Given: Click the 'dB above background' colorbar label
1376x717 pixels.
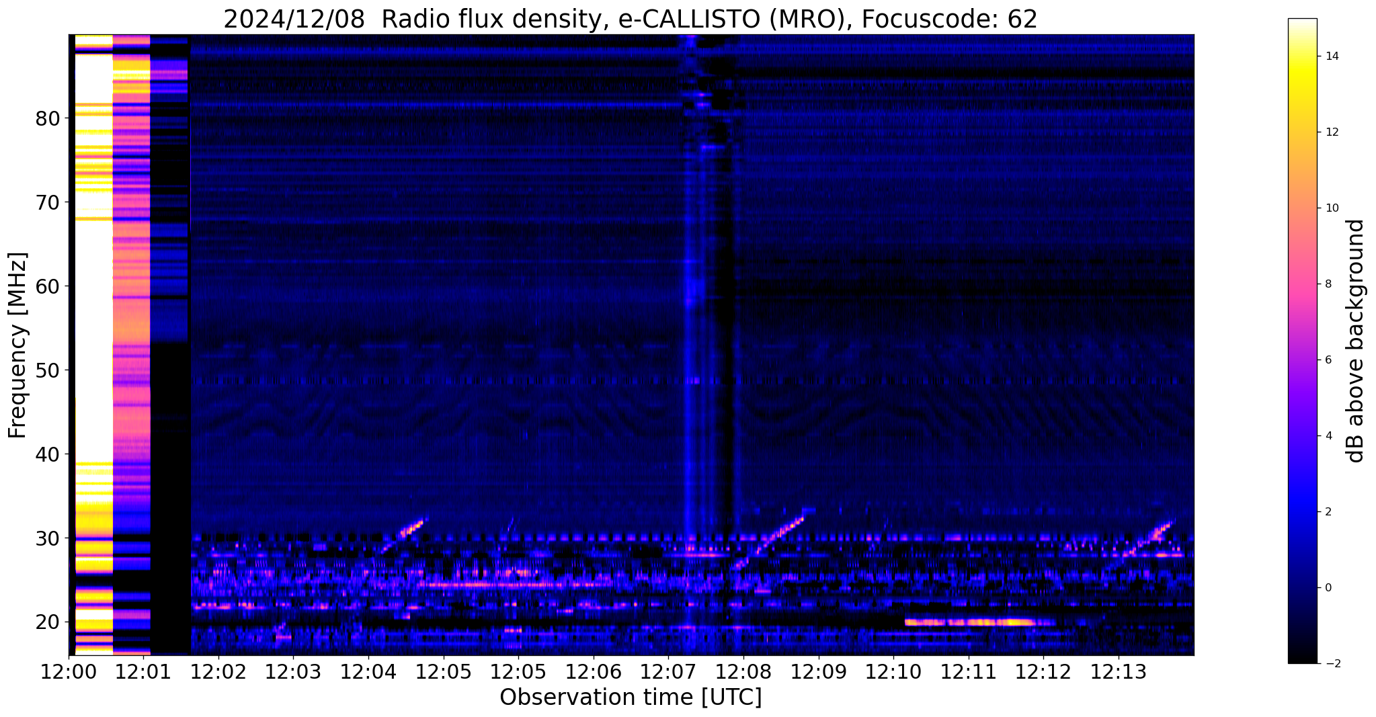Looking at the screenshot, I should (1356, 341).
